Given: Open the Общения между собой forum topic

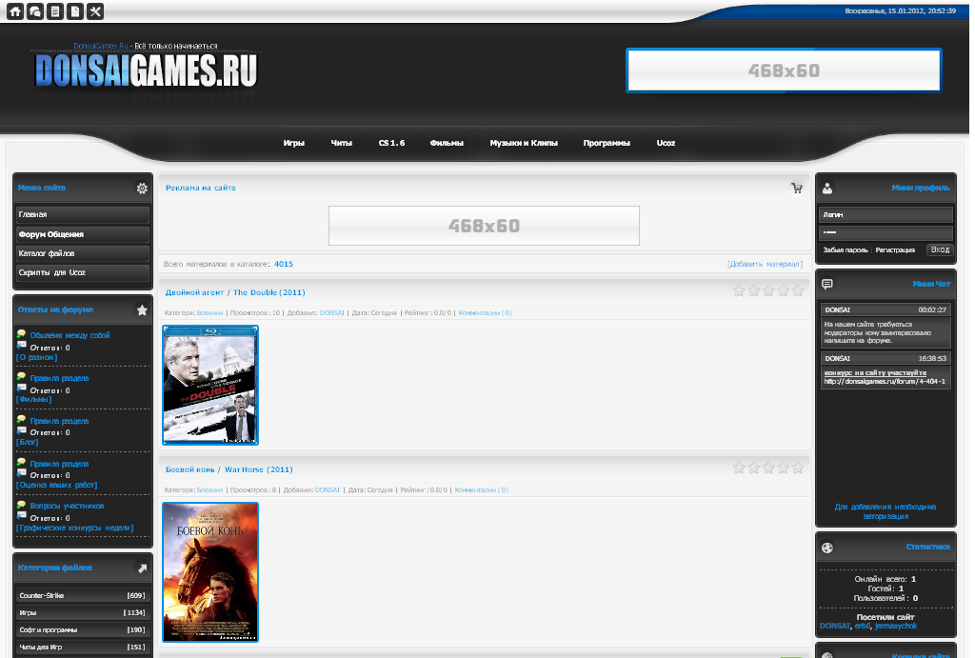Looking at the screenshot, I should (70, 335).
